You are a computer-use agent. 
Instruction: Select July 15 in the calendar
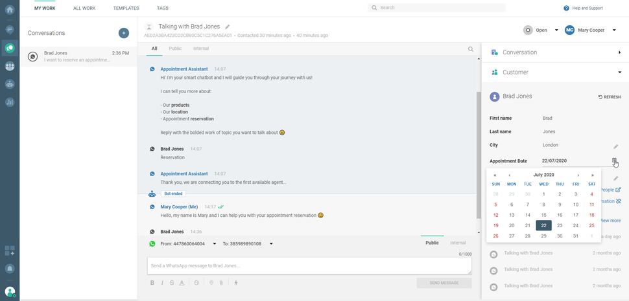(543, 215)
